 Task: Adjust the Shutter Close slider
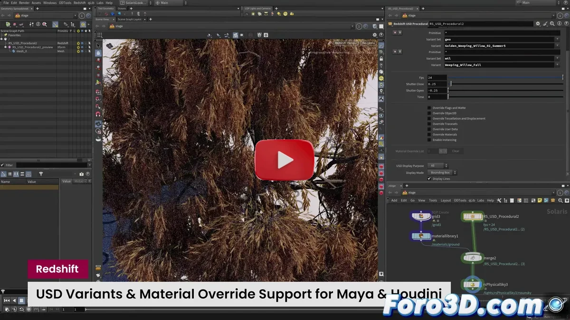click(506, 84)
